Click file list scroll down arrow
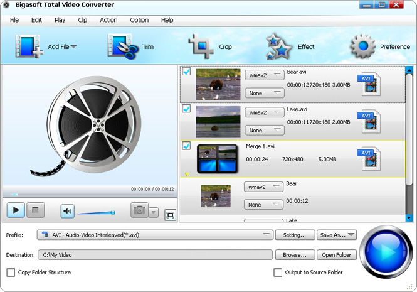 [x=409, y=218]
